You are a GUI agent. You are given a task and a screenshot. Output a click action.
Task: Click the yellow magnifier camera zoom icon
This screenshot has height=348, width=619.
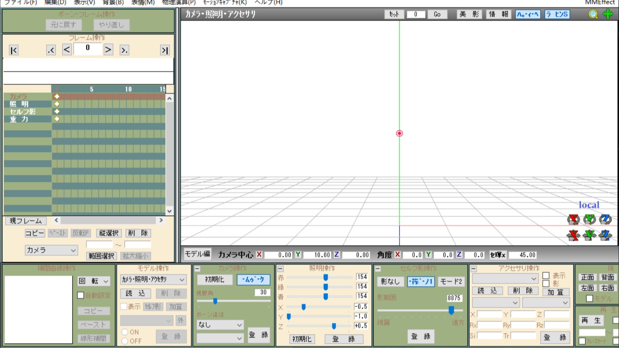[593, 14]
